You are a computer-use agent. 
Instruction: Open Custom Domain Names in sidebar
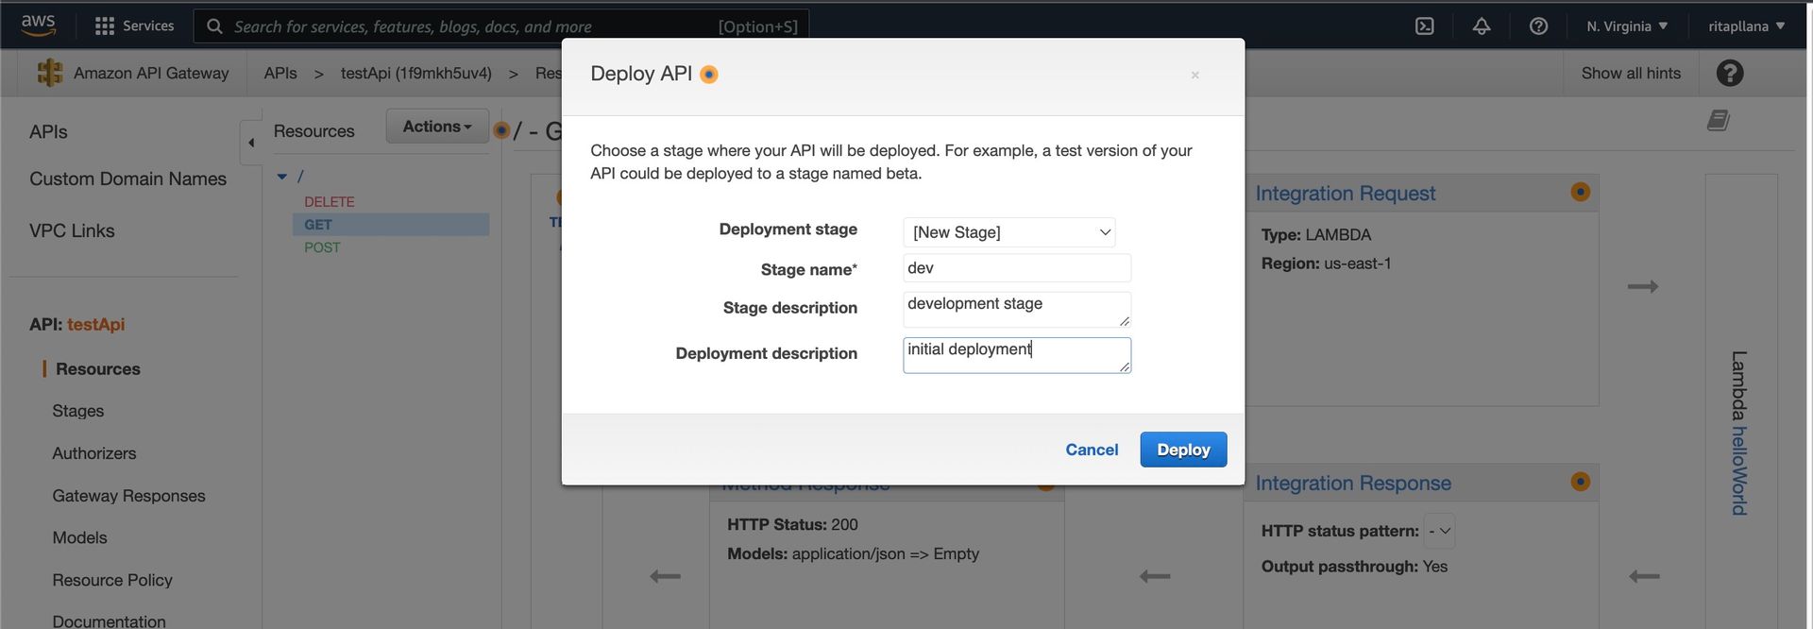tap(127, 178)
